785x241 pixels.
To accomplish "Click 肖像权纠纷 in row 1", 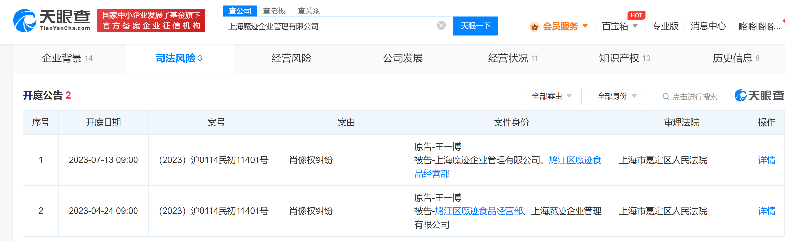I will [x=311, y=160].
